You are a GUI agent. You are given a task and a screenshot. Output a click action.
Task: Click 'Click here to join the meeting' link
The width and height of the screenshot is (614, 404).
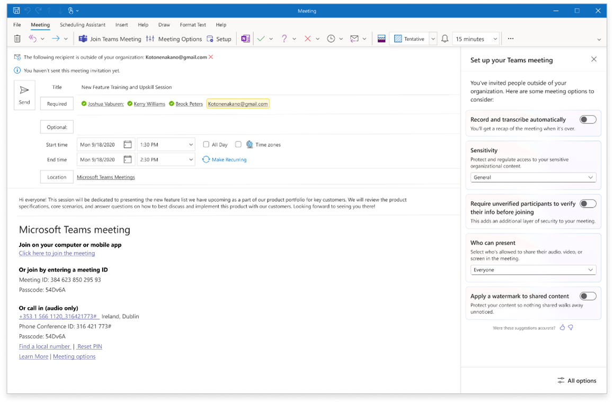(57, 253)
